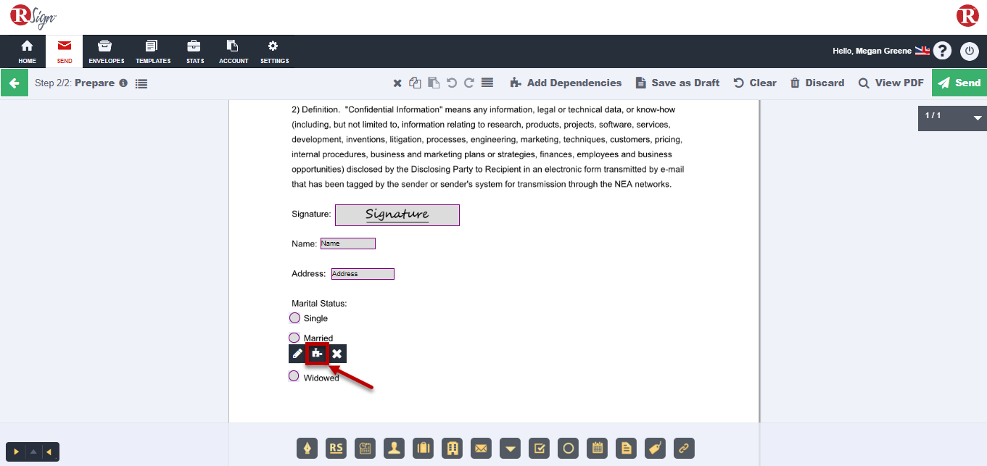Open the Templates tab
The image size is (987, 466).
152,52
